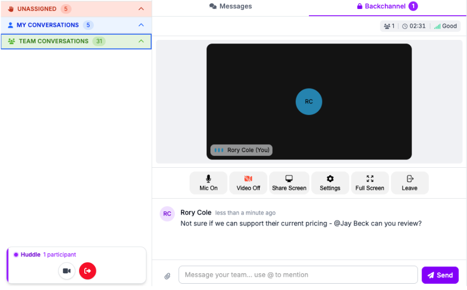The width and height of the screenshot is (467, 290).
Task: Open huddle Settings
Action: (x=330, y=183)
